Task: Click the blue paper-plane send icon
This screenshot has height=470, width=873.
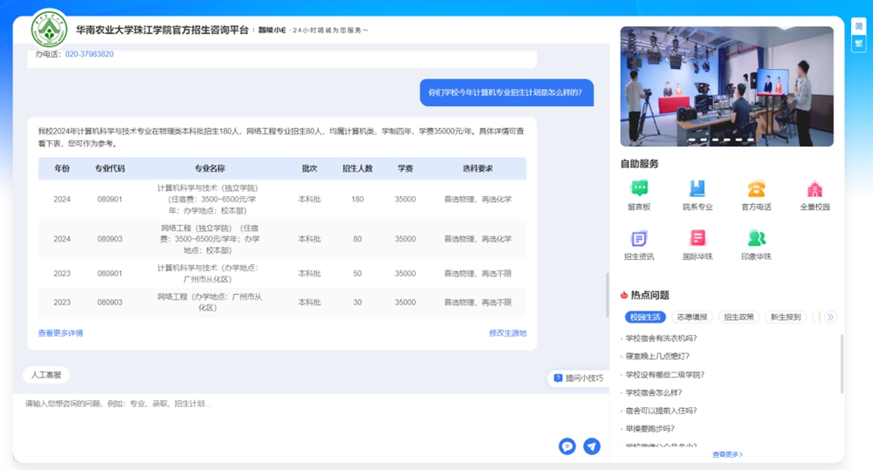Action: pyautogui.click(x=592, y=446)
